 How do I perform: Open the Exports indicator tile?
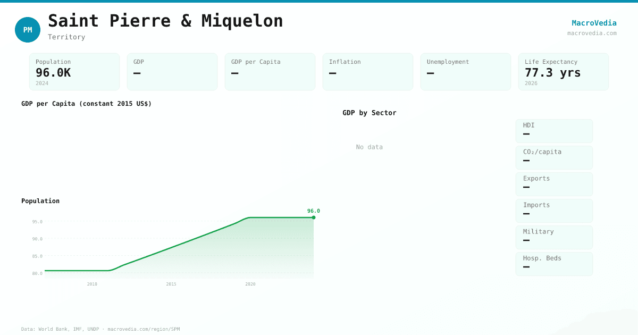coord(554,184)
